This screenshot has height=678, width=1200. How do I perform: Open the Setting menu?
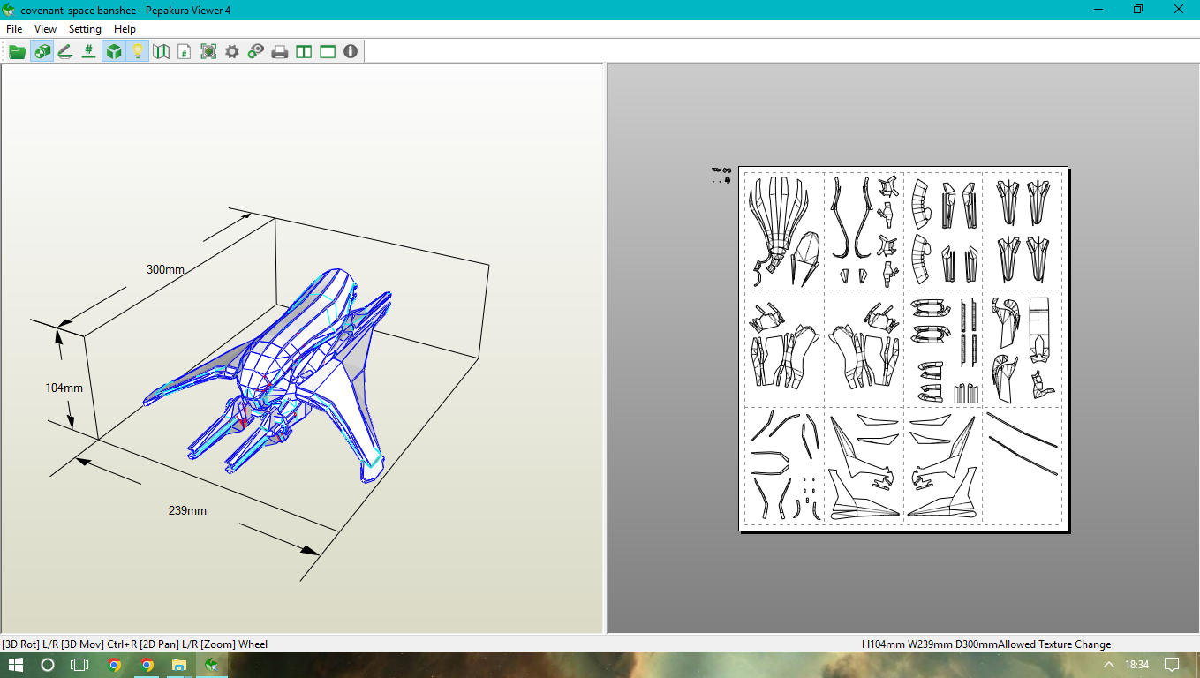86,29
